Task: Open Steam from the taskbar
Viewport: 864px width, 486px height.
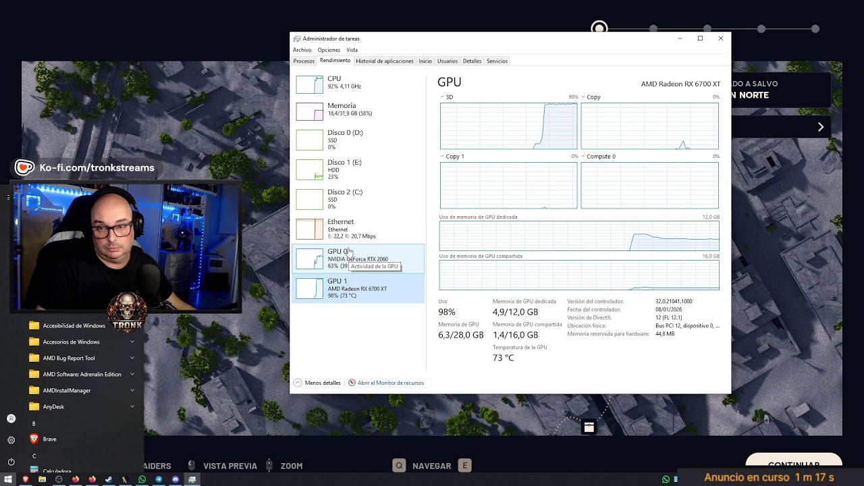Action: [109, 479]
